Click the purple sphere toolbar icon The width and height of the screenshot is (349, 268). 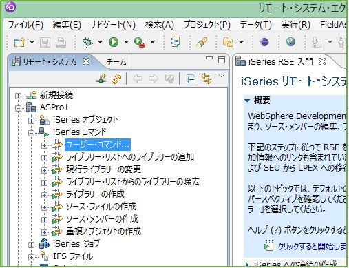pos(264,42)
